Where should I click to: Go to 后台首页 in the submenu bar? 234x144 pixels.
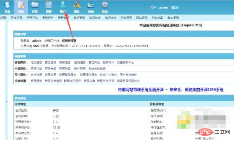click(126, 18)
